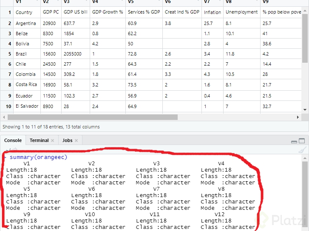
Task: Open the Terminal tab
Action: 39,140
